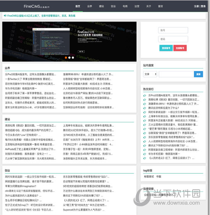Click the small button on the FineCMS banner
Viewport: 210px width, 215px height.
[81, 51]
